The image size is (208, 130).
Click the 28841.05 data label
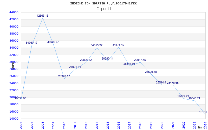[x=129, y=64]
